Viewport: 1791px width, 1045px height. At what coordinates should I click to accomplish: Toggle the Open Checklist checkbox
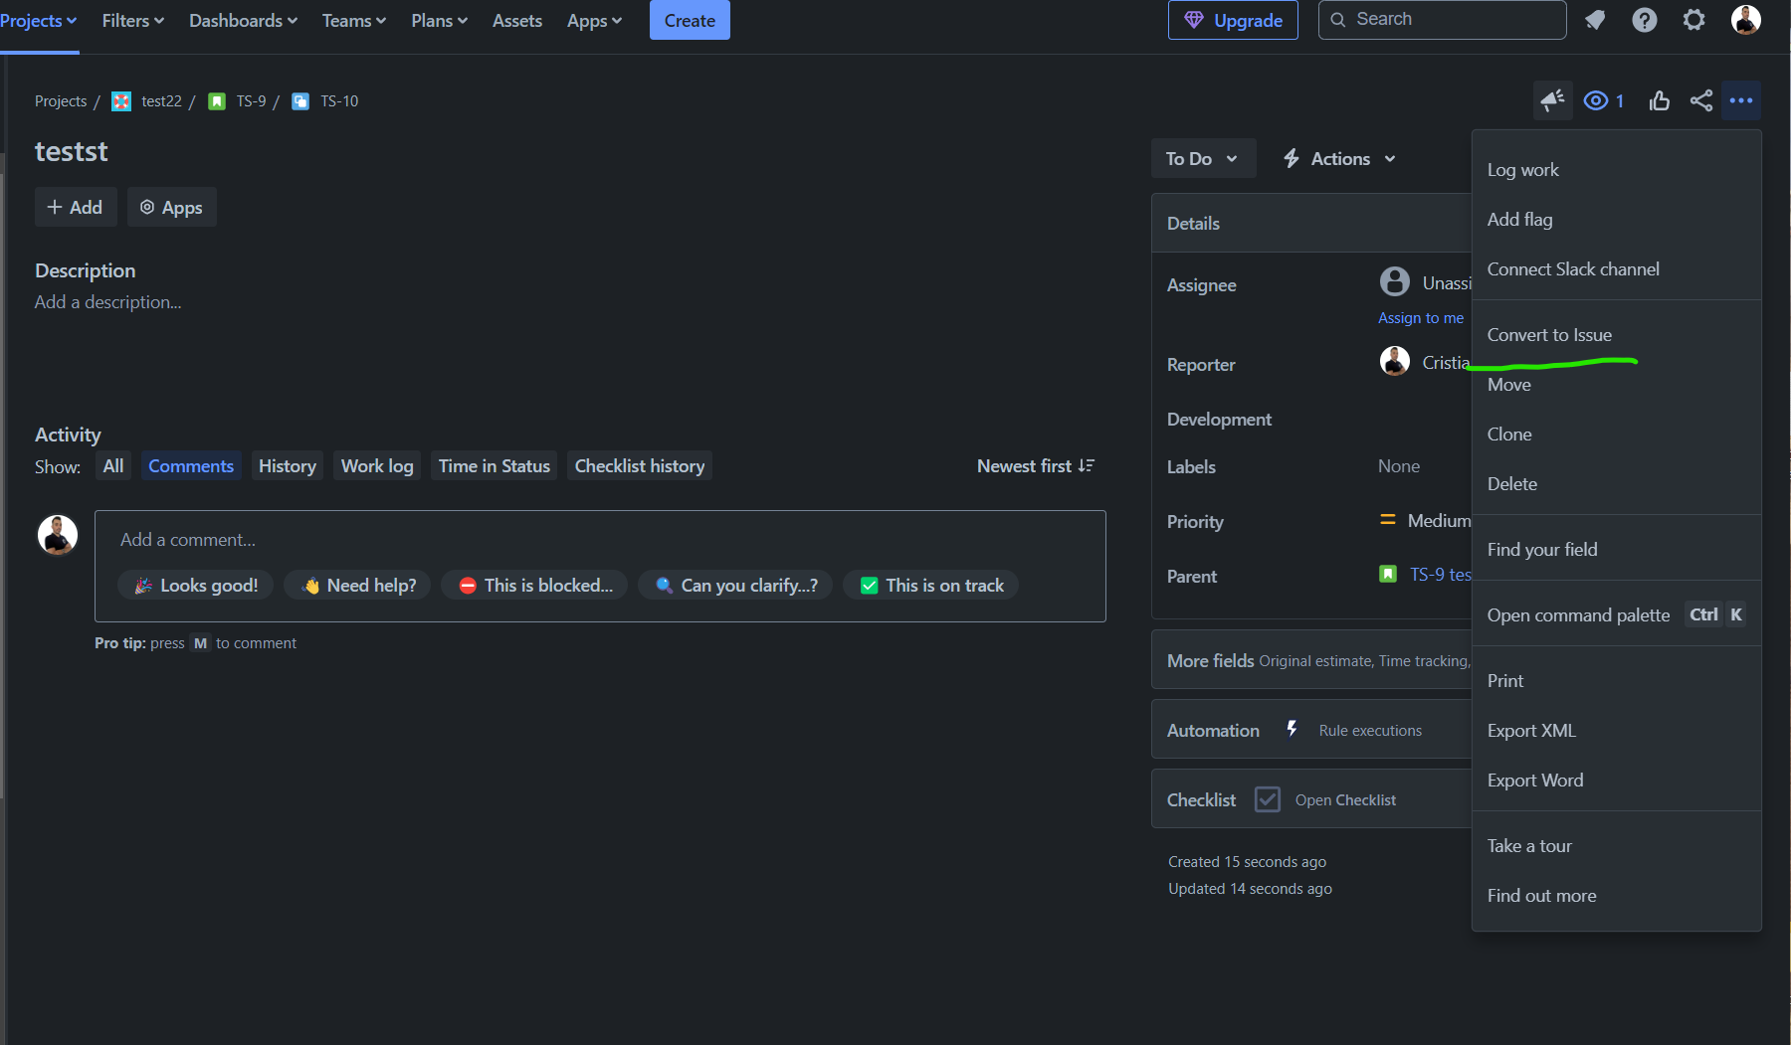(1267, 798)
